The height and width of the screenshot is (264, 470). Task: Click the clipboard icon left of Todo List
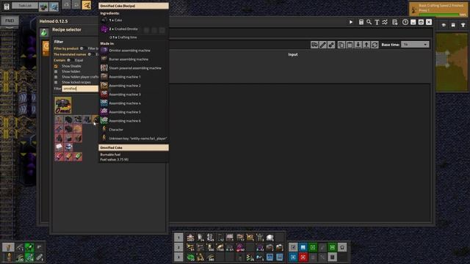[7, 7]
